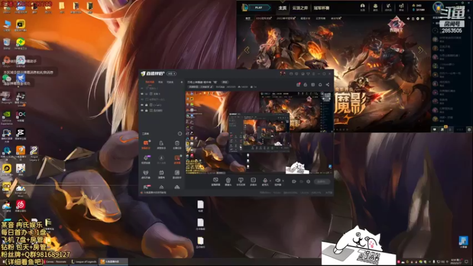Click the lock icon above stream preview

305,85
